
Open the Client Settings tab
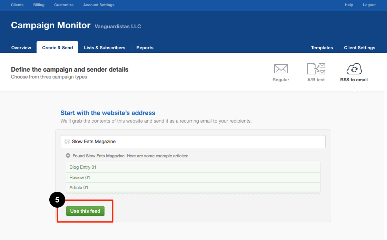click(x=360, y=48)
